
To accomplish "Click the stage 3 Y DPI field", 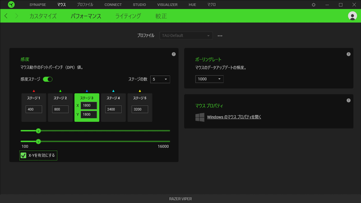I will point(89,115).
